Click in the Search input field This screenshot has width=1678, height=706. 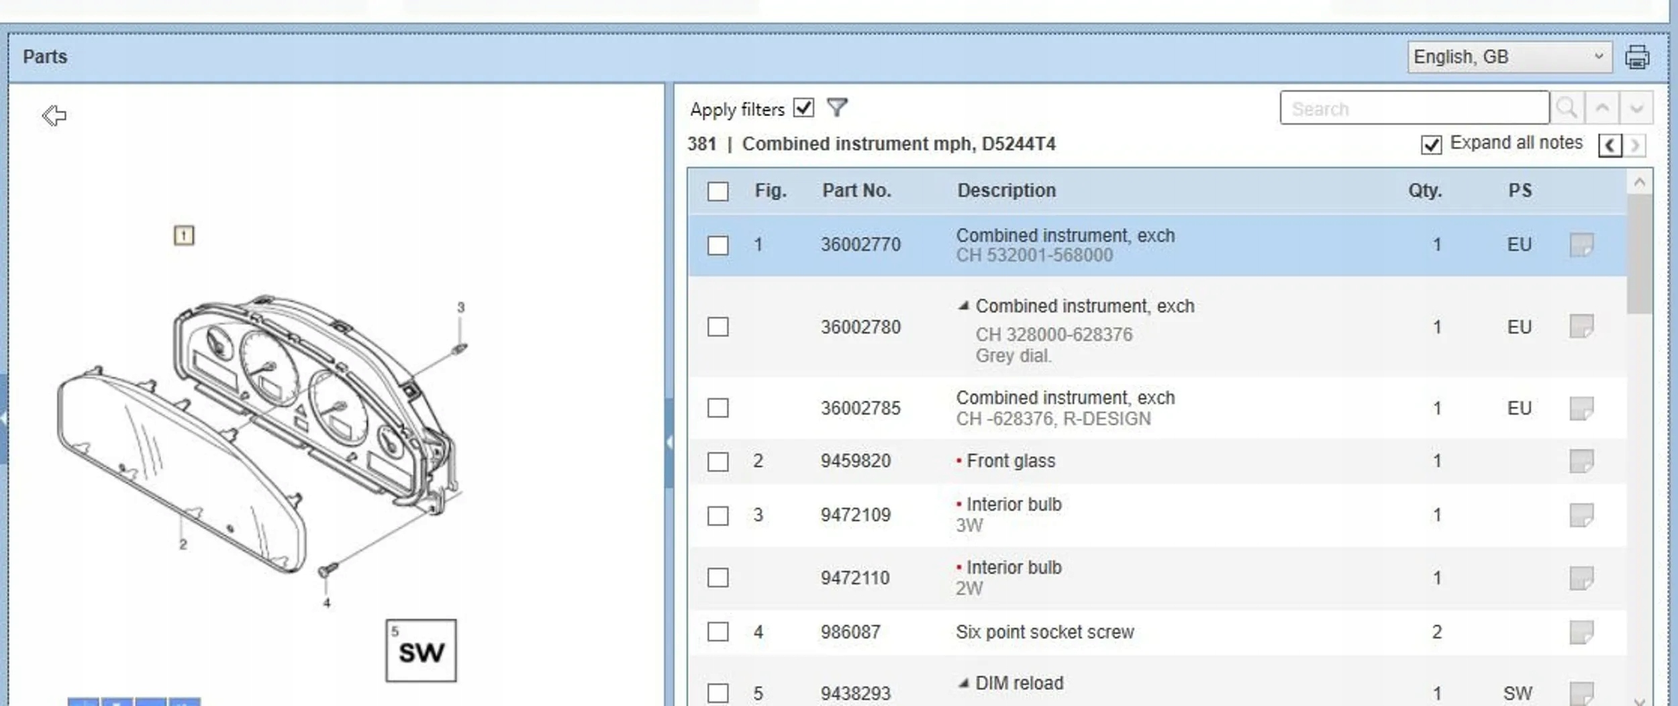[1414, 108]
